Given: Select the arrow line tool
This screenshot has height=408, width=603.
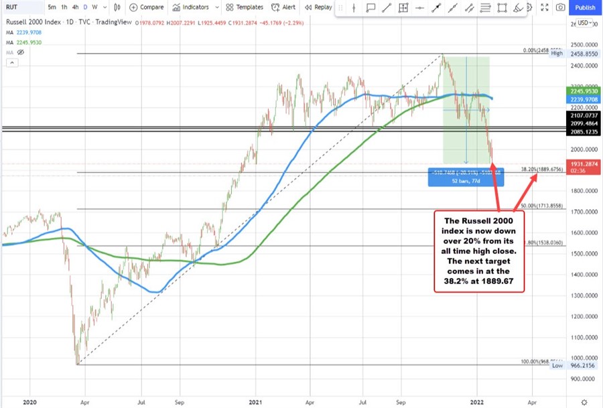Looking at the screenshot, I should pos(436,7).
